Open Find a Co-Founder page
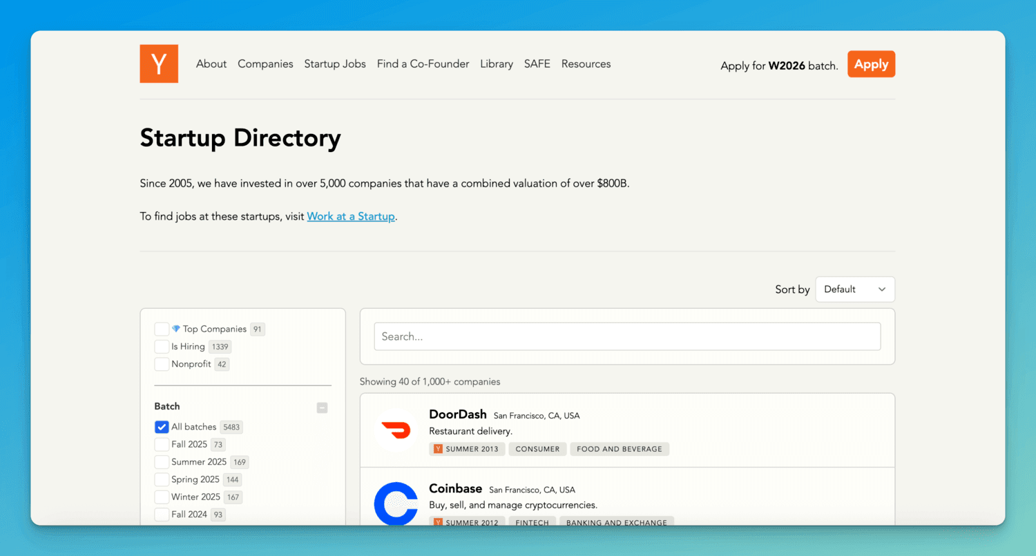1036x556 pixels. tap(423, 64)
